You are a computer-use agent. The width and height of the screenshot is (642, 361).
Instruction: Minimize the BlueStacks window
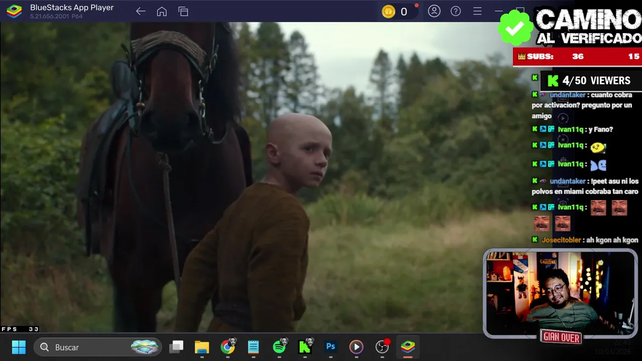pos(499,11)
